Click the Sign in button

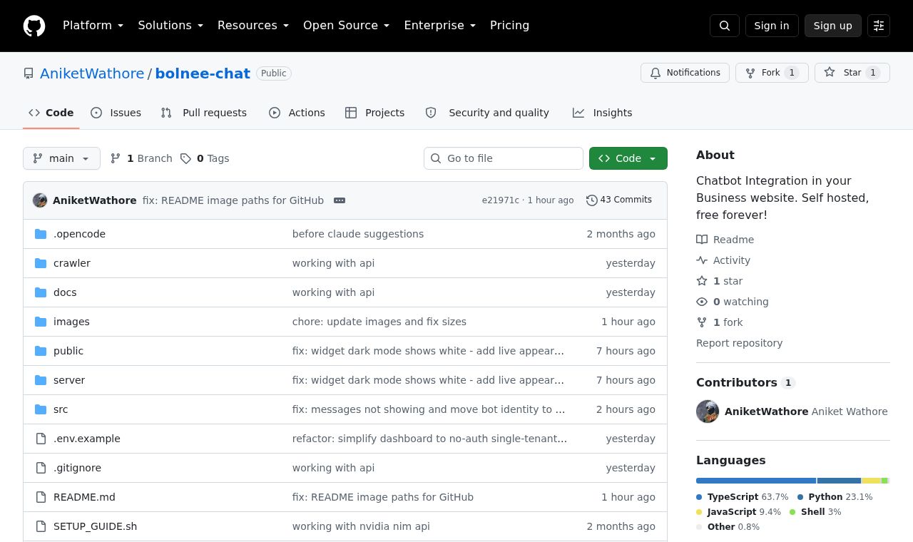coord(772,26)
